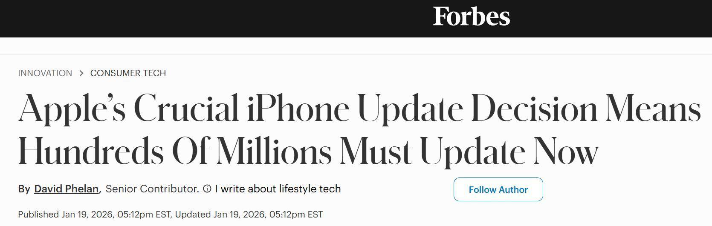The width and height of the screenshot is (712, 226).
Task: Click the "Senior Contributor" label
Action: [152, 189]
